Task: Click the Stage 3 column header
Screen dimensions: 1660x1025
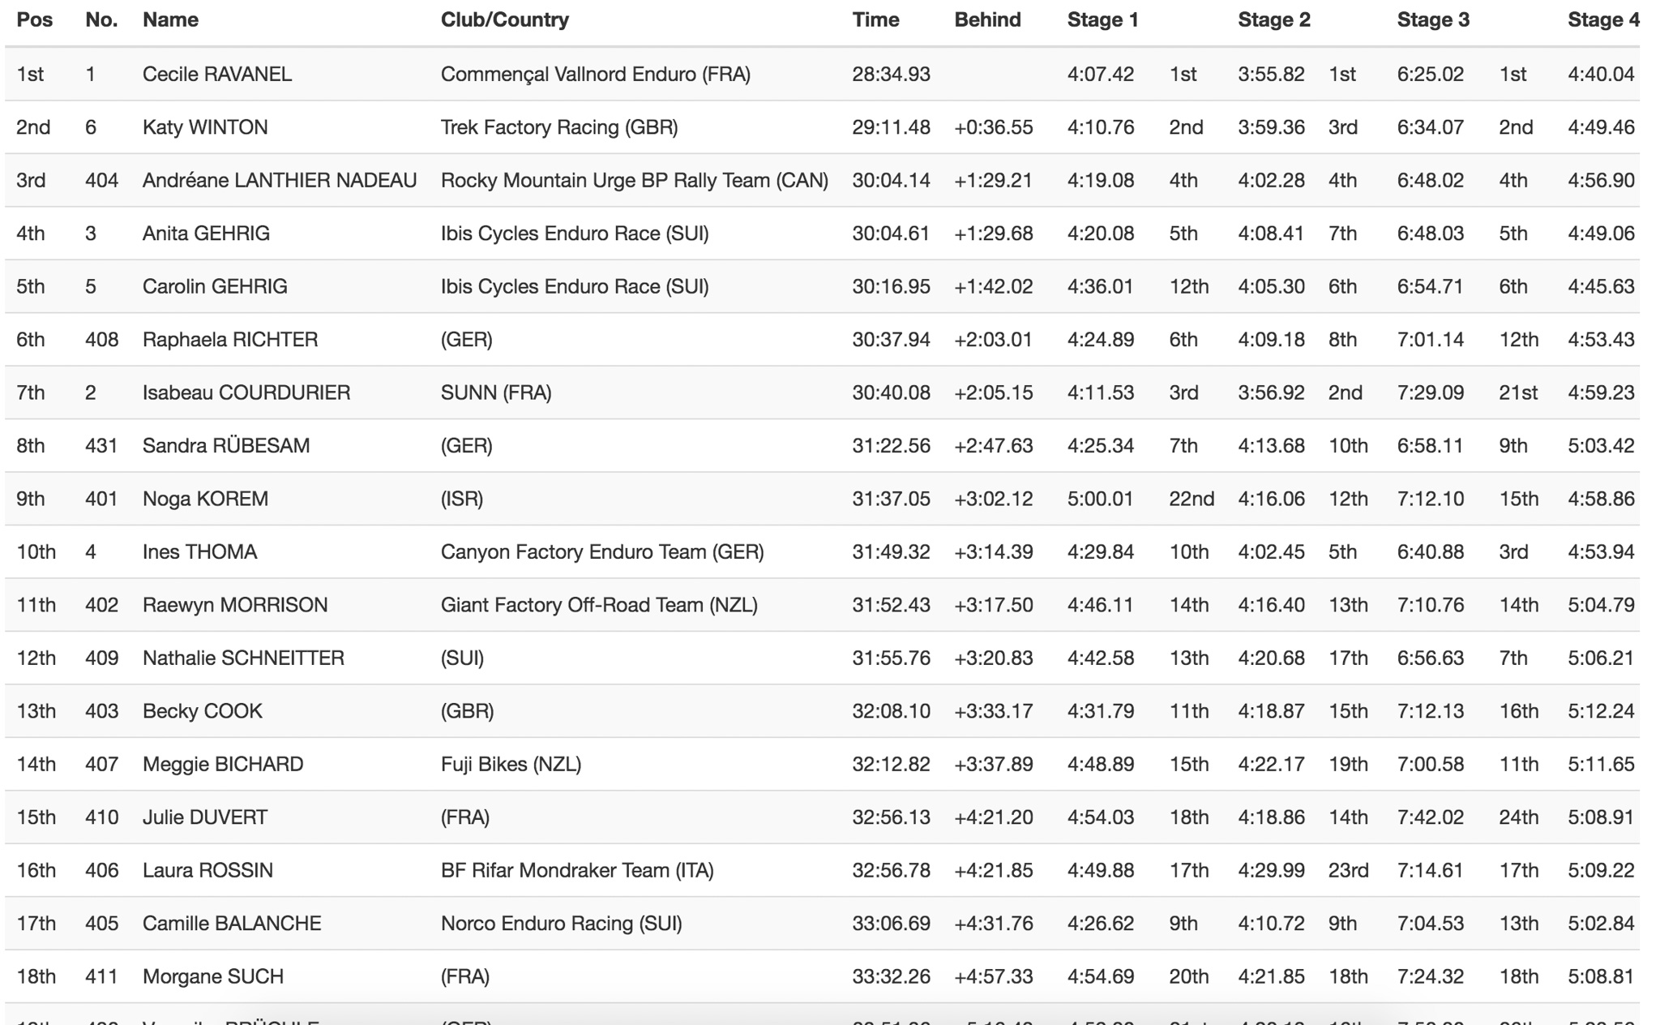Action: click(x=1433, y=20)
